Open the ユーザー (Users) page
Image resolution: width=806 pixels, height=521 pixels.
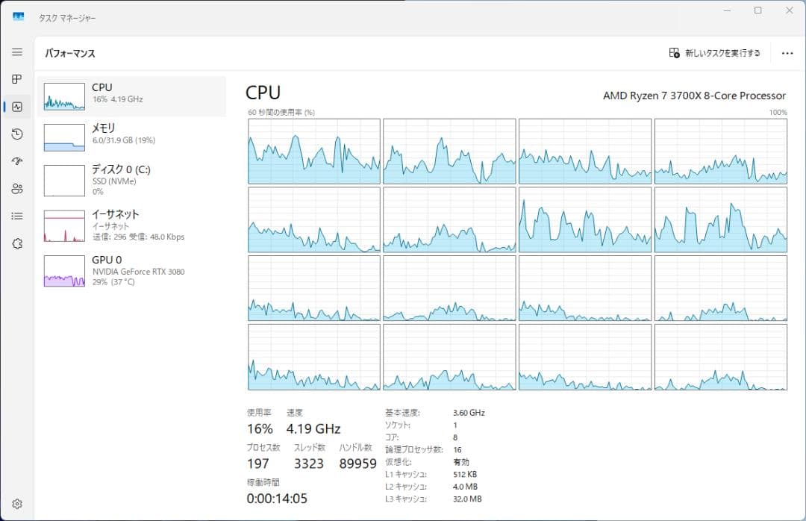17,189
